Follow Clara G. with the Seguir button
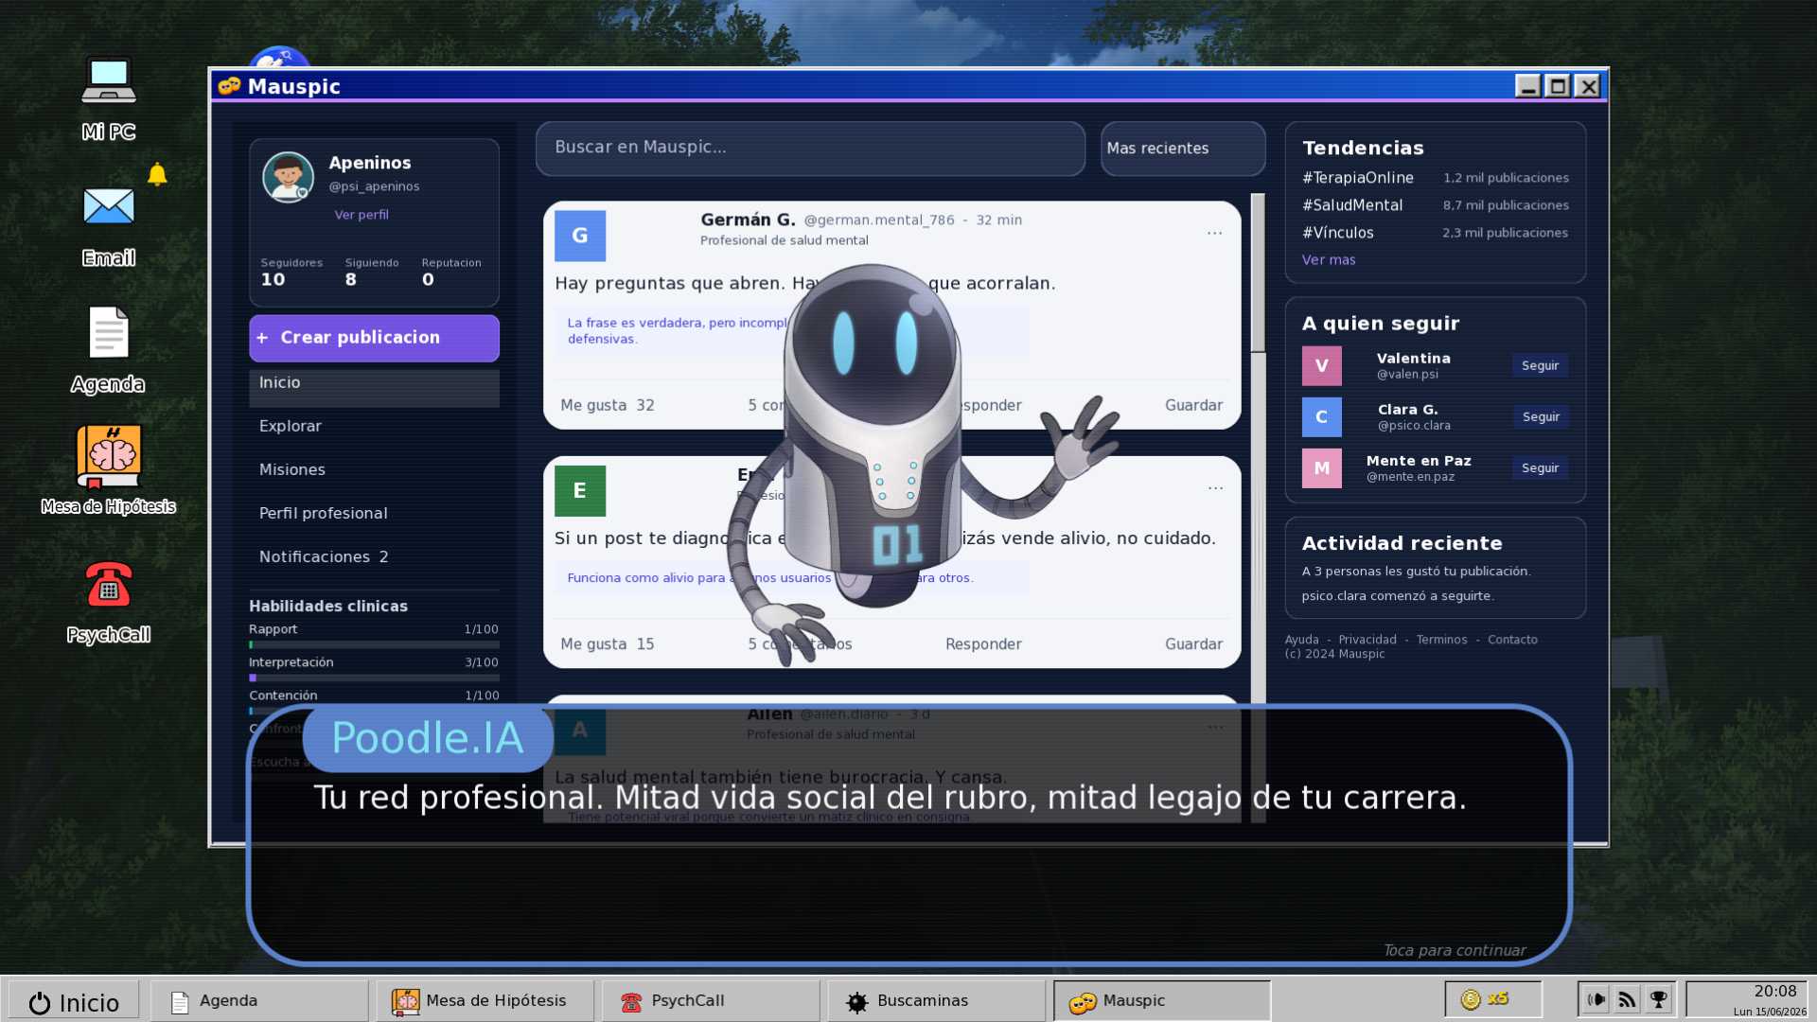This screenshot has width=1817, height=1022. [1540, 416]
